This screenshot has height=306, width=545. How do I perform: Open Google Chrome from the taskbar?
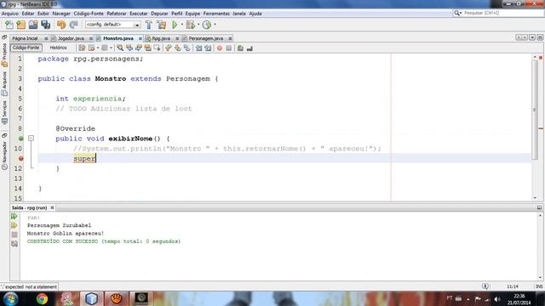[x=42, y=298]
